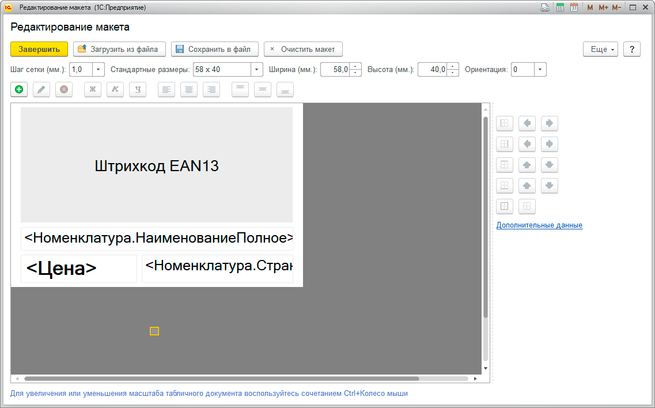The image size is (655, 408).
Task: Open the Дополнительные данные link
Action: pos(539,225)
